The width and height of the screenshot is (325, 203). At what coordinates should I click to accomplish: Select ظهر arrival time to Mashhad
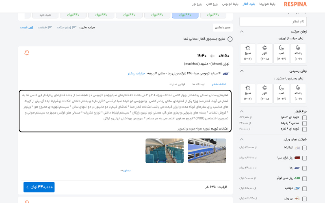pos(264,93)
